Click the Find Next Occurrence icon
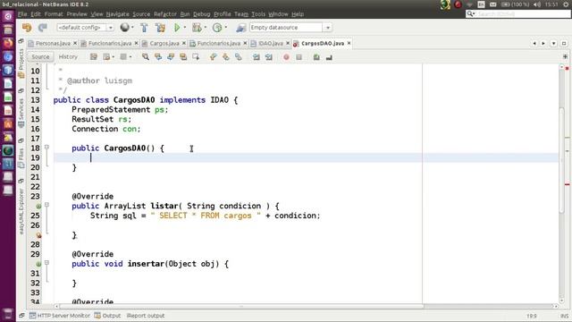 click(171, 57)
